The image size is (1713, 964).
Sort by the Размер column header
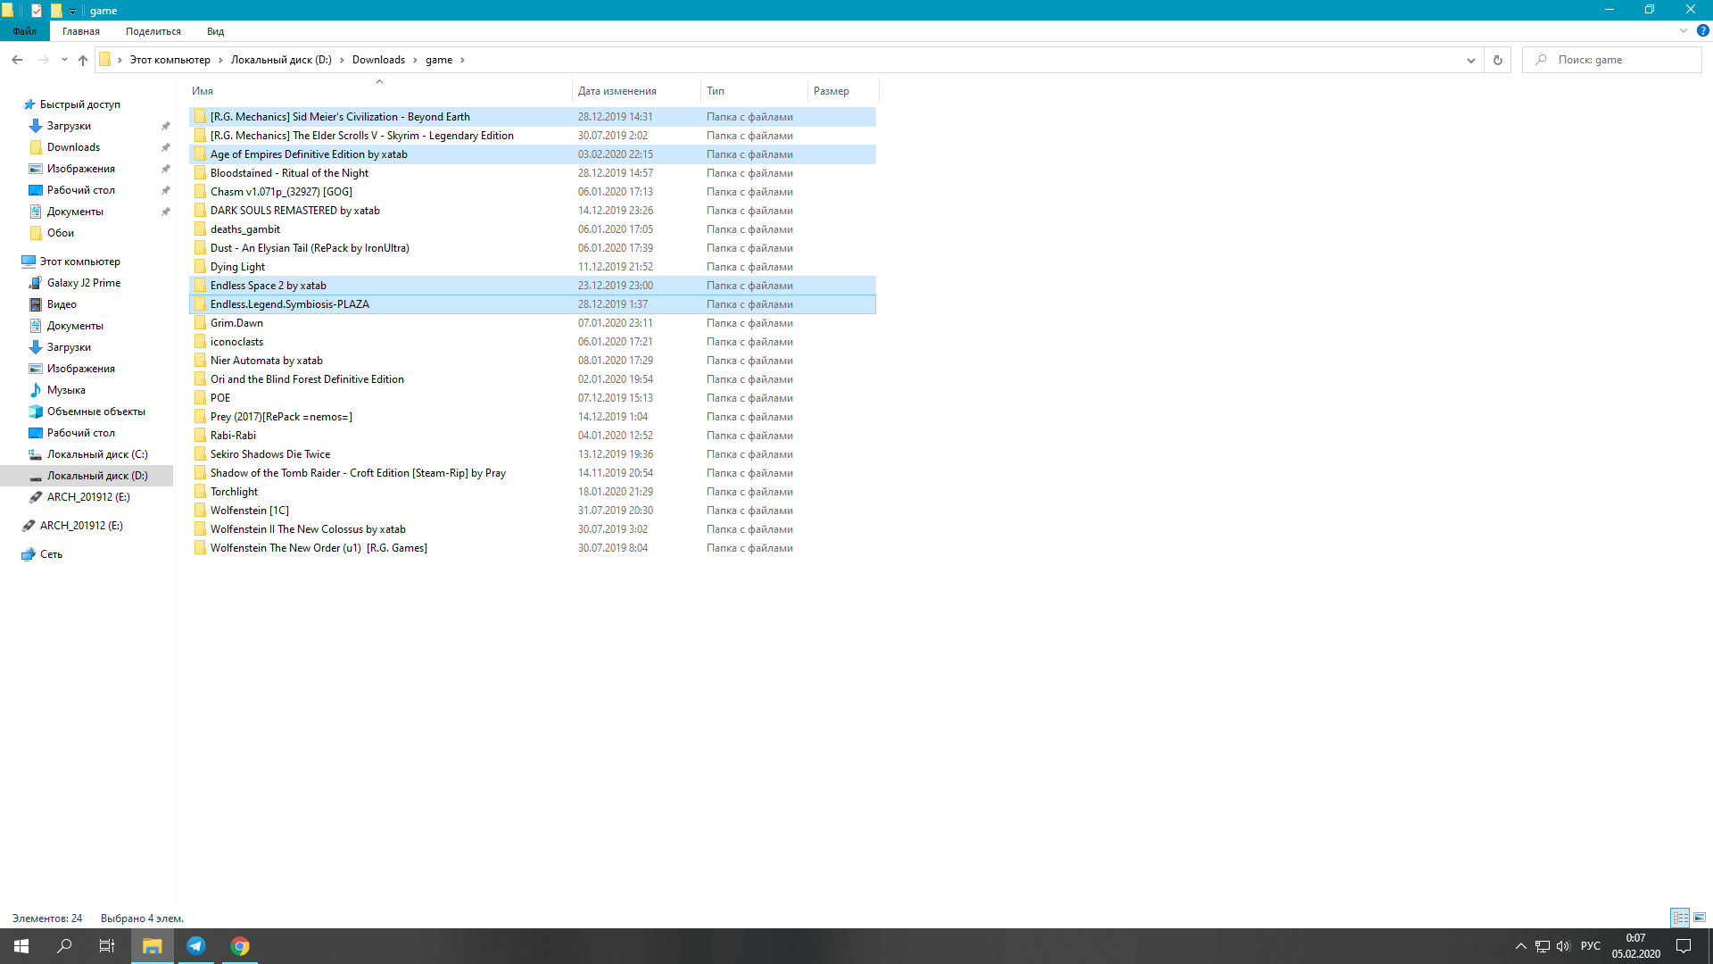coord(843,91)
